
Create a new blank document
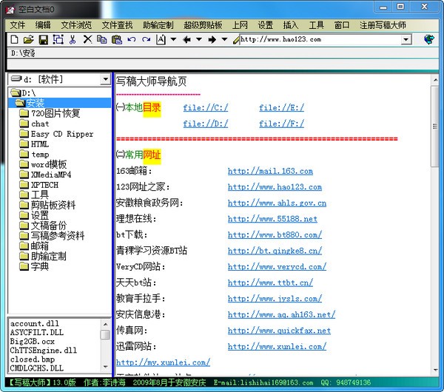click(x=15, y=39)
